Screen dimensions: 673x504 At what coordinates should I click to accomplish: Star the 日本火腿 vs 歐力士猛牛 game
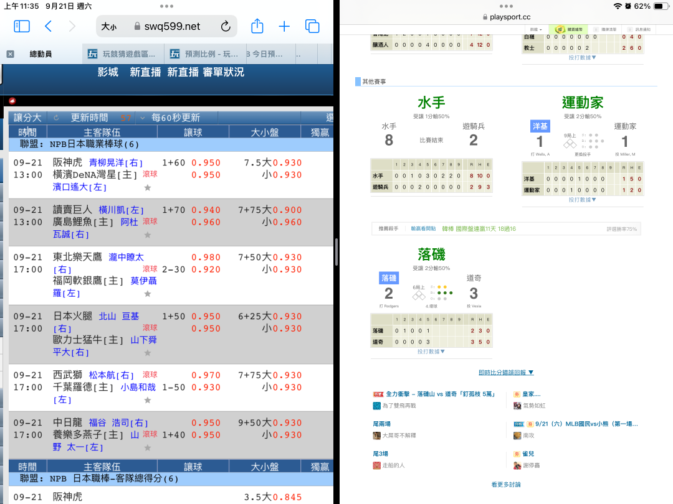pyautogui.click(x=148, y=353)
